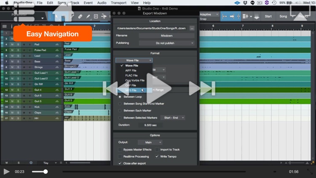
Task: Select the Eraser tool
Action: (80, 16)
